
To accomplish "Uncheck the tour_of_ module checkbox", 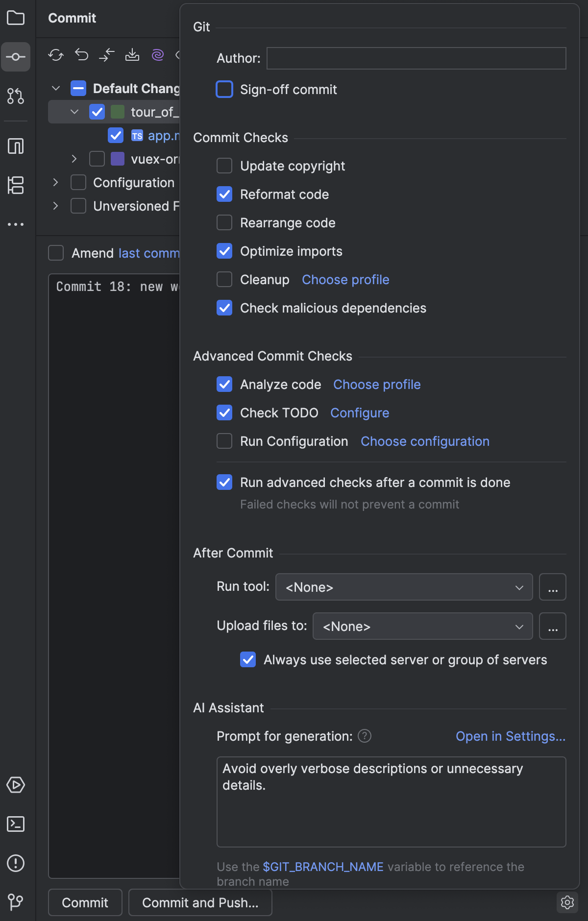I will 97,112.
